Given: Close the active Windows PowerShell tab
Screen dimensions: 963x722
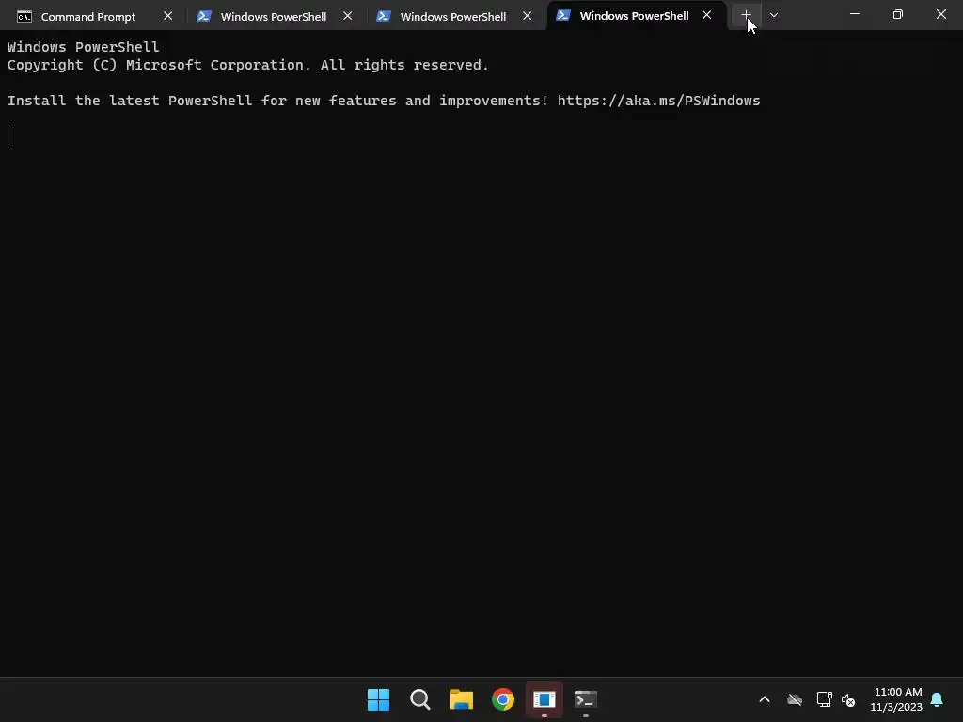Looking at the screenshot, I should coord(707,15).
